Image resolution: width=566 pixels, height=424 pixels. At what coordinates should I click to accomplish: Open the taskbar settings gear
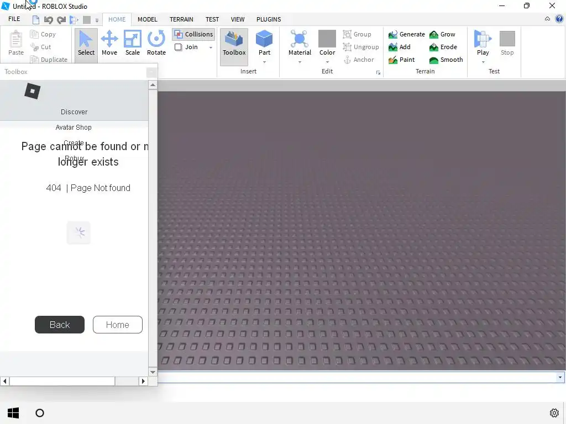point(554,413)
